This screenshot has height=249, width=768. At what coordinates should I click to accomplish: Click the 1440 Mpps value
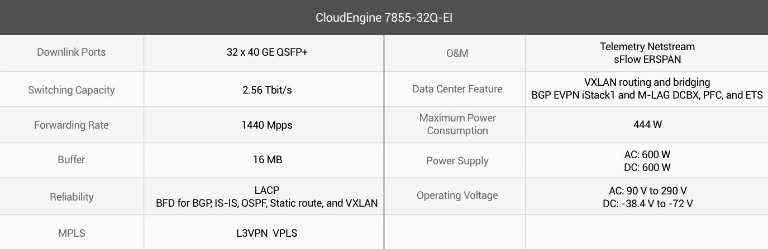[x=267, y=125]
